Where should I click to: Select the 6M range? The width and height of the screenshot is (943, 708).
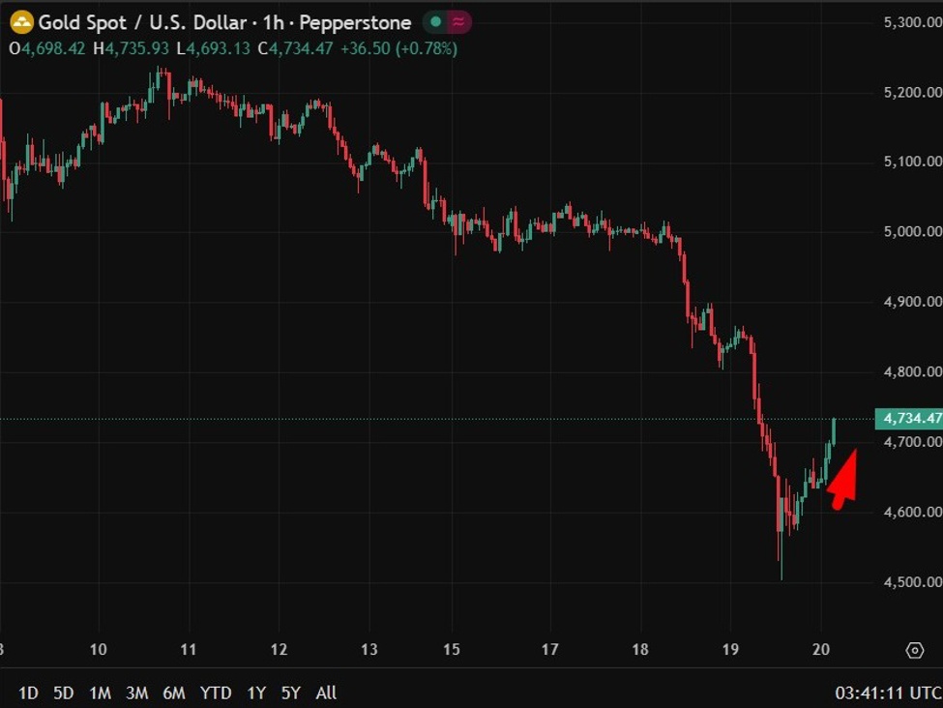(x=175, y=693)
